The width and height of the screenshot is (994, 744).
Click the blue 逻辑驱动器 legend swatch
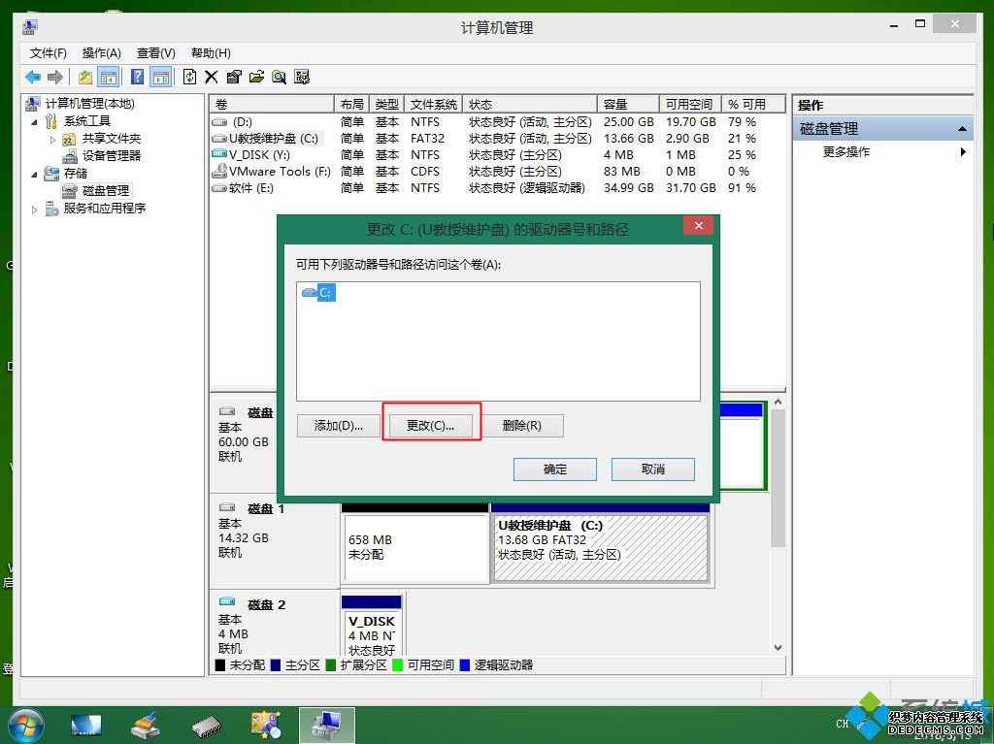[465, 664]
